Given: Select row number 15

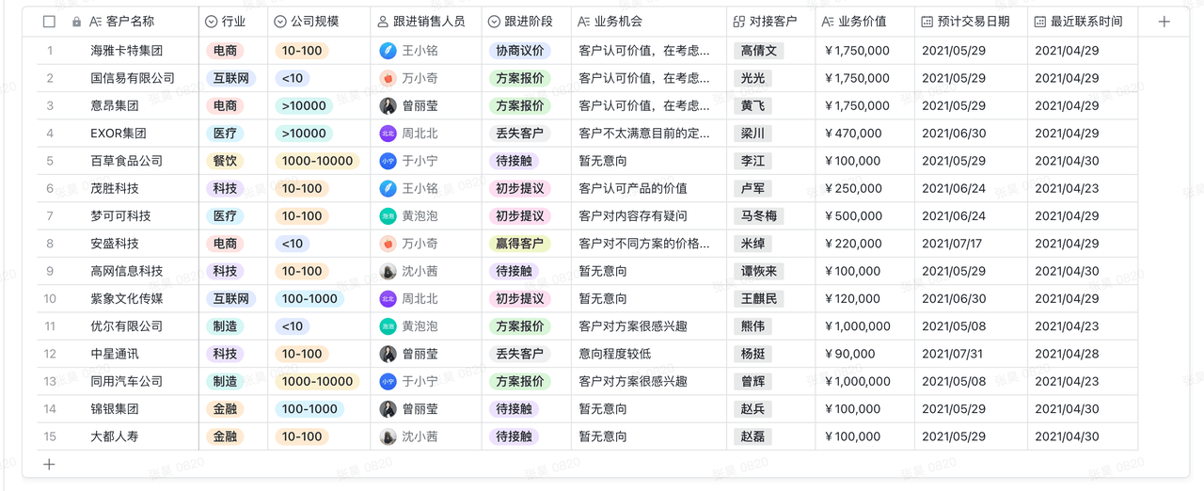Looking at the screenshot, I should 50,436.
